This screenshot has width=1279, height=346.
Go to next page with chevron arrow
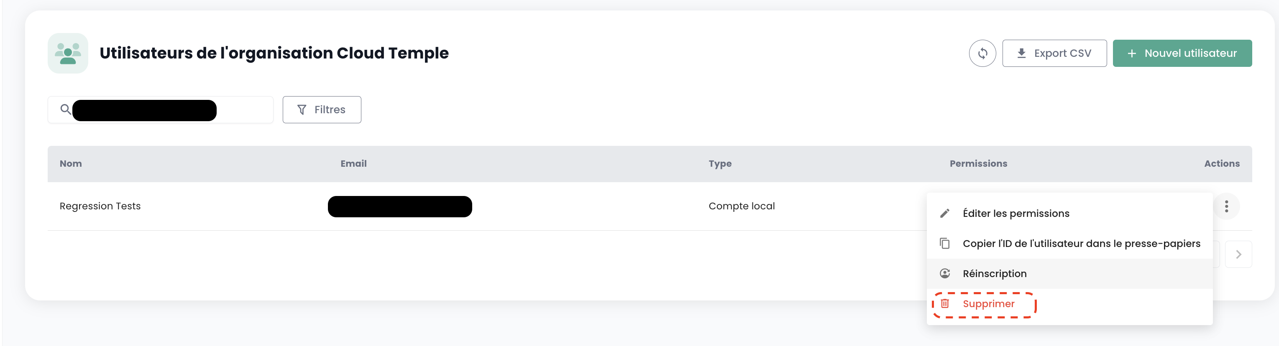[x=1238, y=254]
